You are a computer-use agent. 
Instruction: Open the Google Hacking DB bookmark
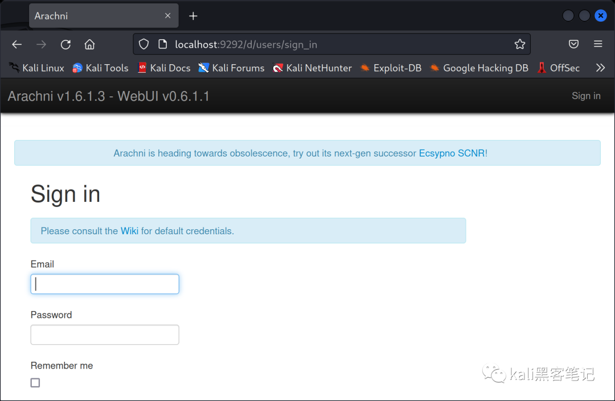click(479, 68)
